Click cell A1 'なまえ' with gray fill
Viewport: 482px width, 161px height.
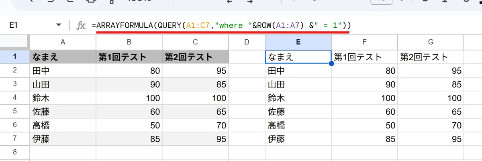point(63,57)
